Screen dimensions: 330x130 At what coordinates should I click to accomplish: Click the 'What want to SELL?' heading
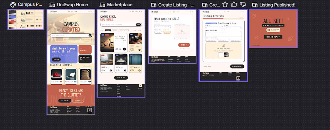coord(167,18)
